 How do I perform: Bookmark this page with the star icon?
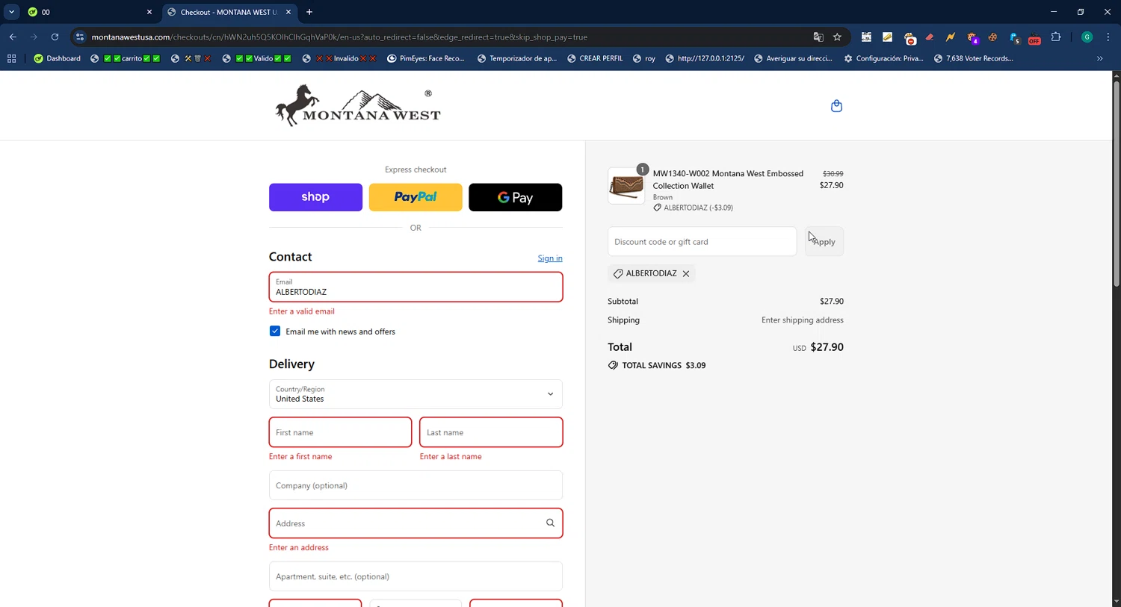click(837, 37)
